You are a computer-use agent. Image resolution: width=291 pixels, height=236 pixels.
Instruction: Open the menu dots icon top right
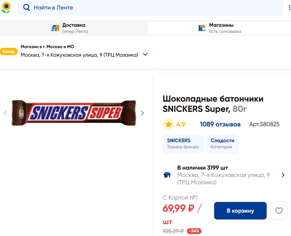pyautogui.click(x=290, y=7)
